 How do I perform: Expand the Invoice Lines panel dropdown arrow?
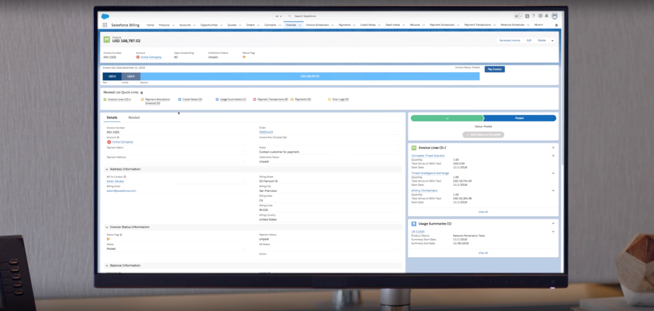[552, 147]
